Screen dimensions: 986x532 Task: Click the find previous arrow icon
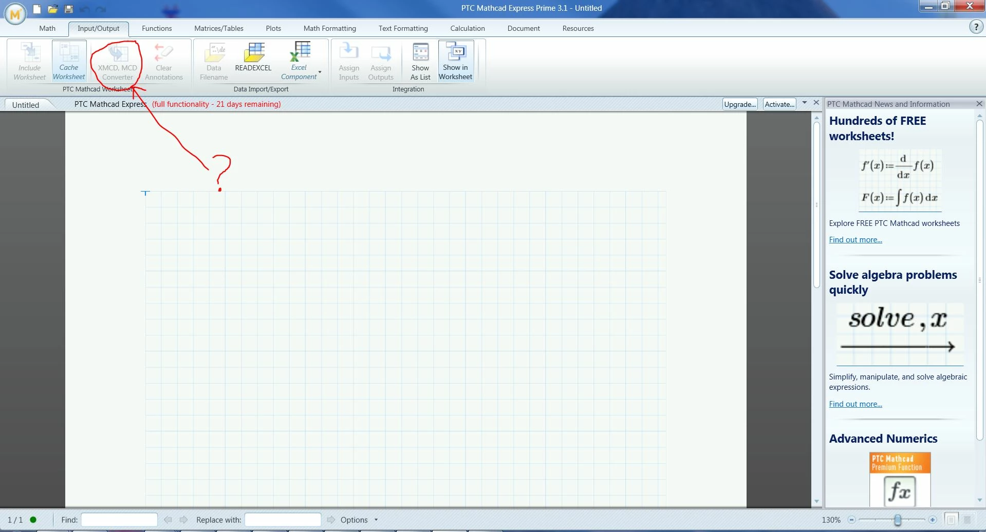click(168, 520)
